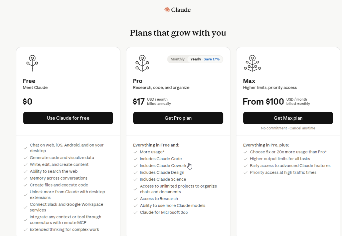Screen dimensions: 342x236
Task: Click checkmark next to Claude for Microsoft 365
Action: (x=136, y=212)
